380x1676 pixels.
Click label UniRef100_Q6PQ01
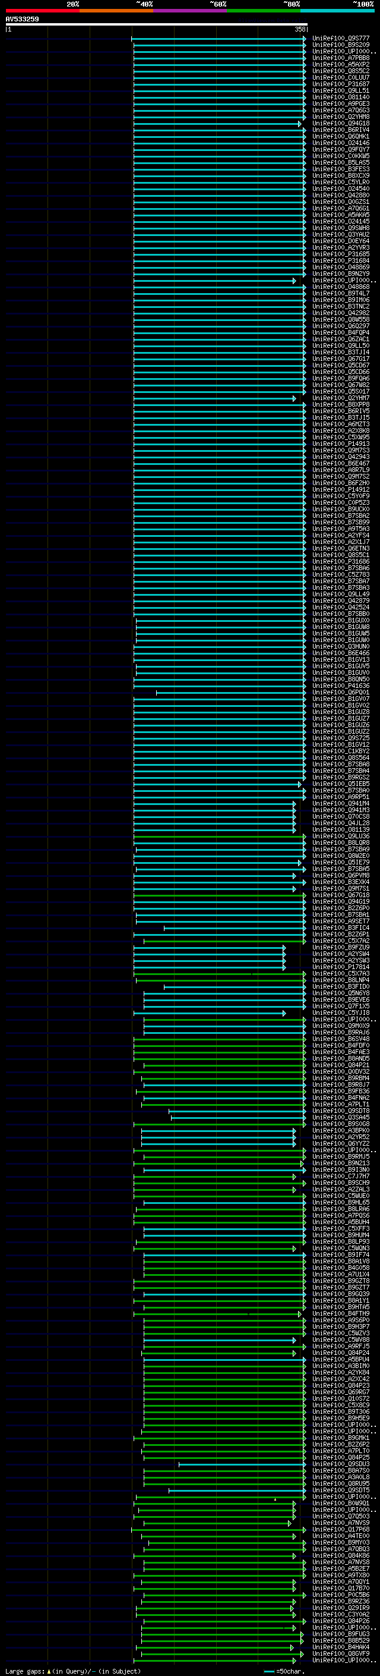(341, 692)
